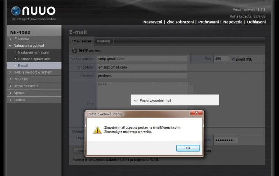The height and width of the screenshot is (176, 279).
Task: Expand RAID a souborovy system section
Action: pos(32,72)
